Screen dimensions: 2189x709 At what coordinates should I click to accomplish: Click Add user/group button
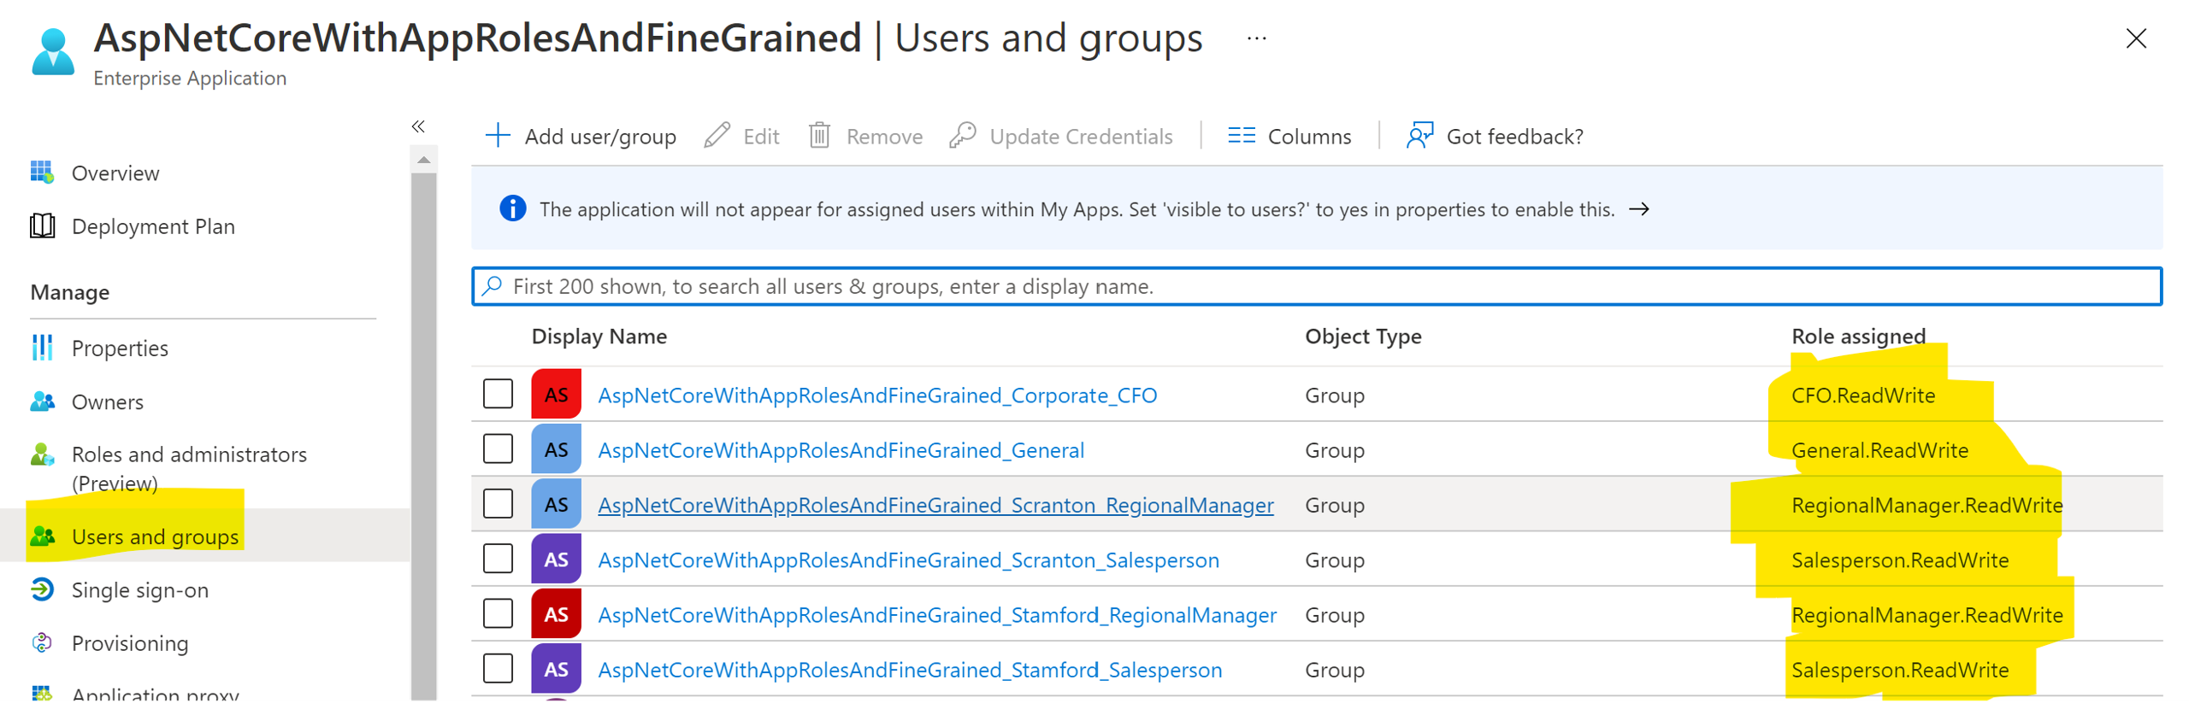click(581, 136)
